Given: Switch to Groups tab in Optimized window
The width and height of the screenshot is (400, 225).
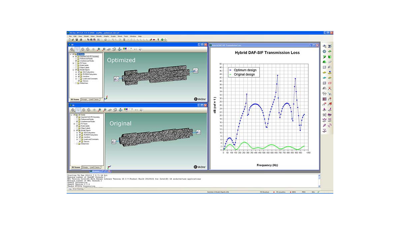Looking at the screenshot, I should (x=85, y=99).
